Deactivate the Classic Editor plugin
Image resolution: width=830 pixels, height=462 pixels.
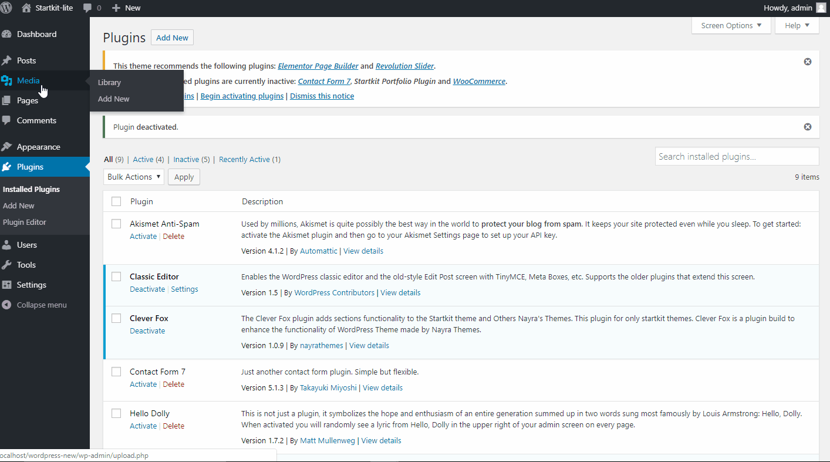tap(147, 289)
